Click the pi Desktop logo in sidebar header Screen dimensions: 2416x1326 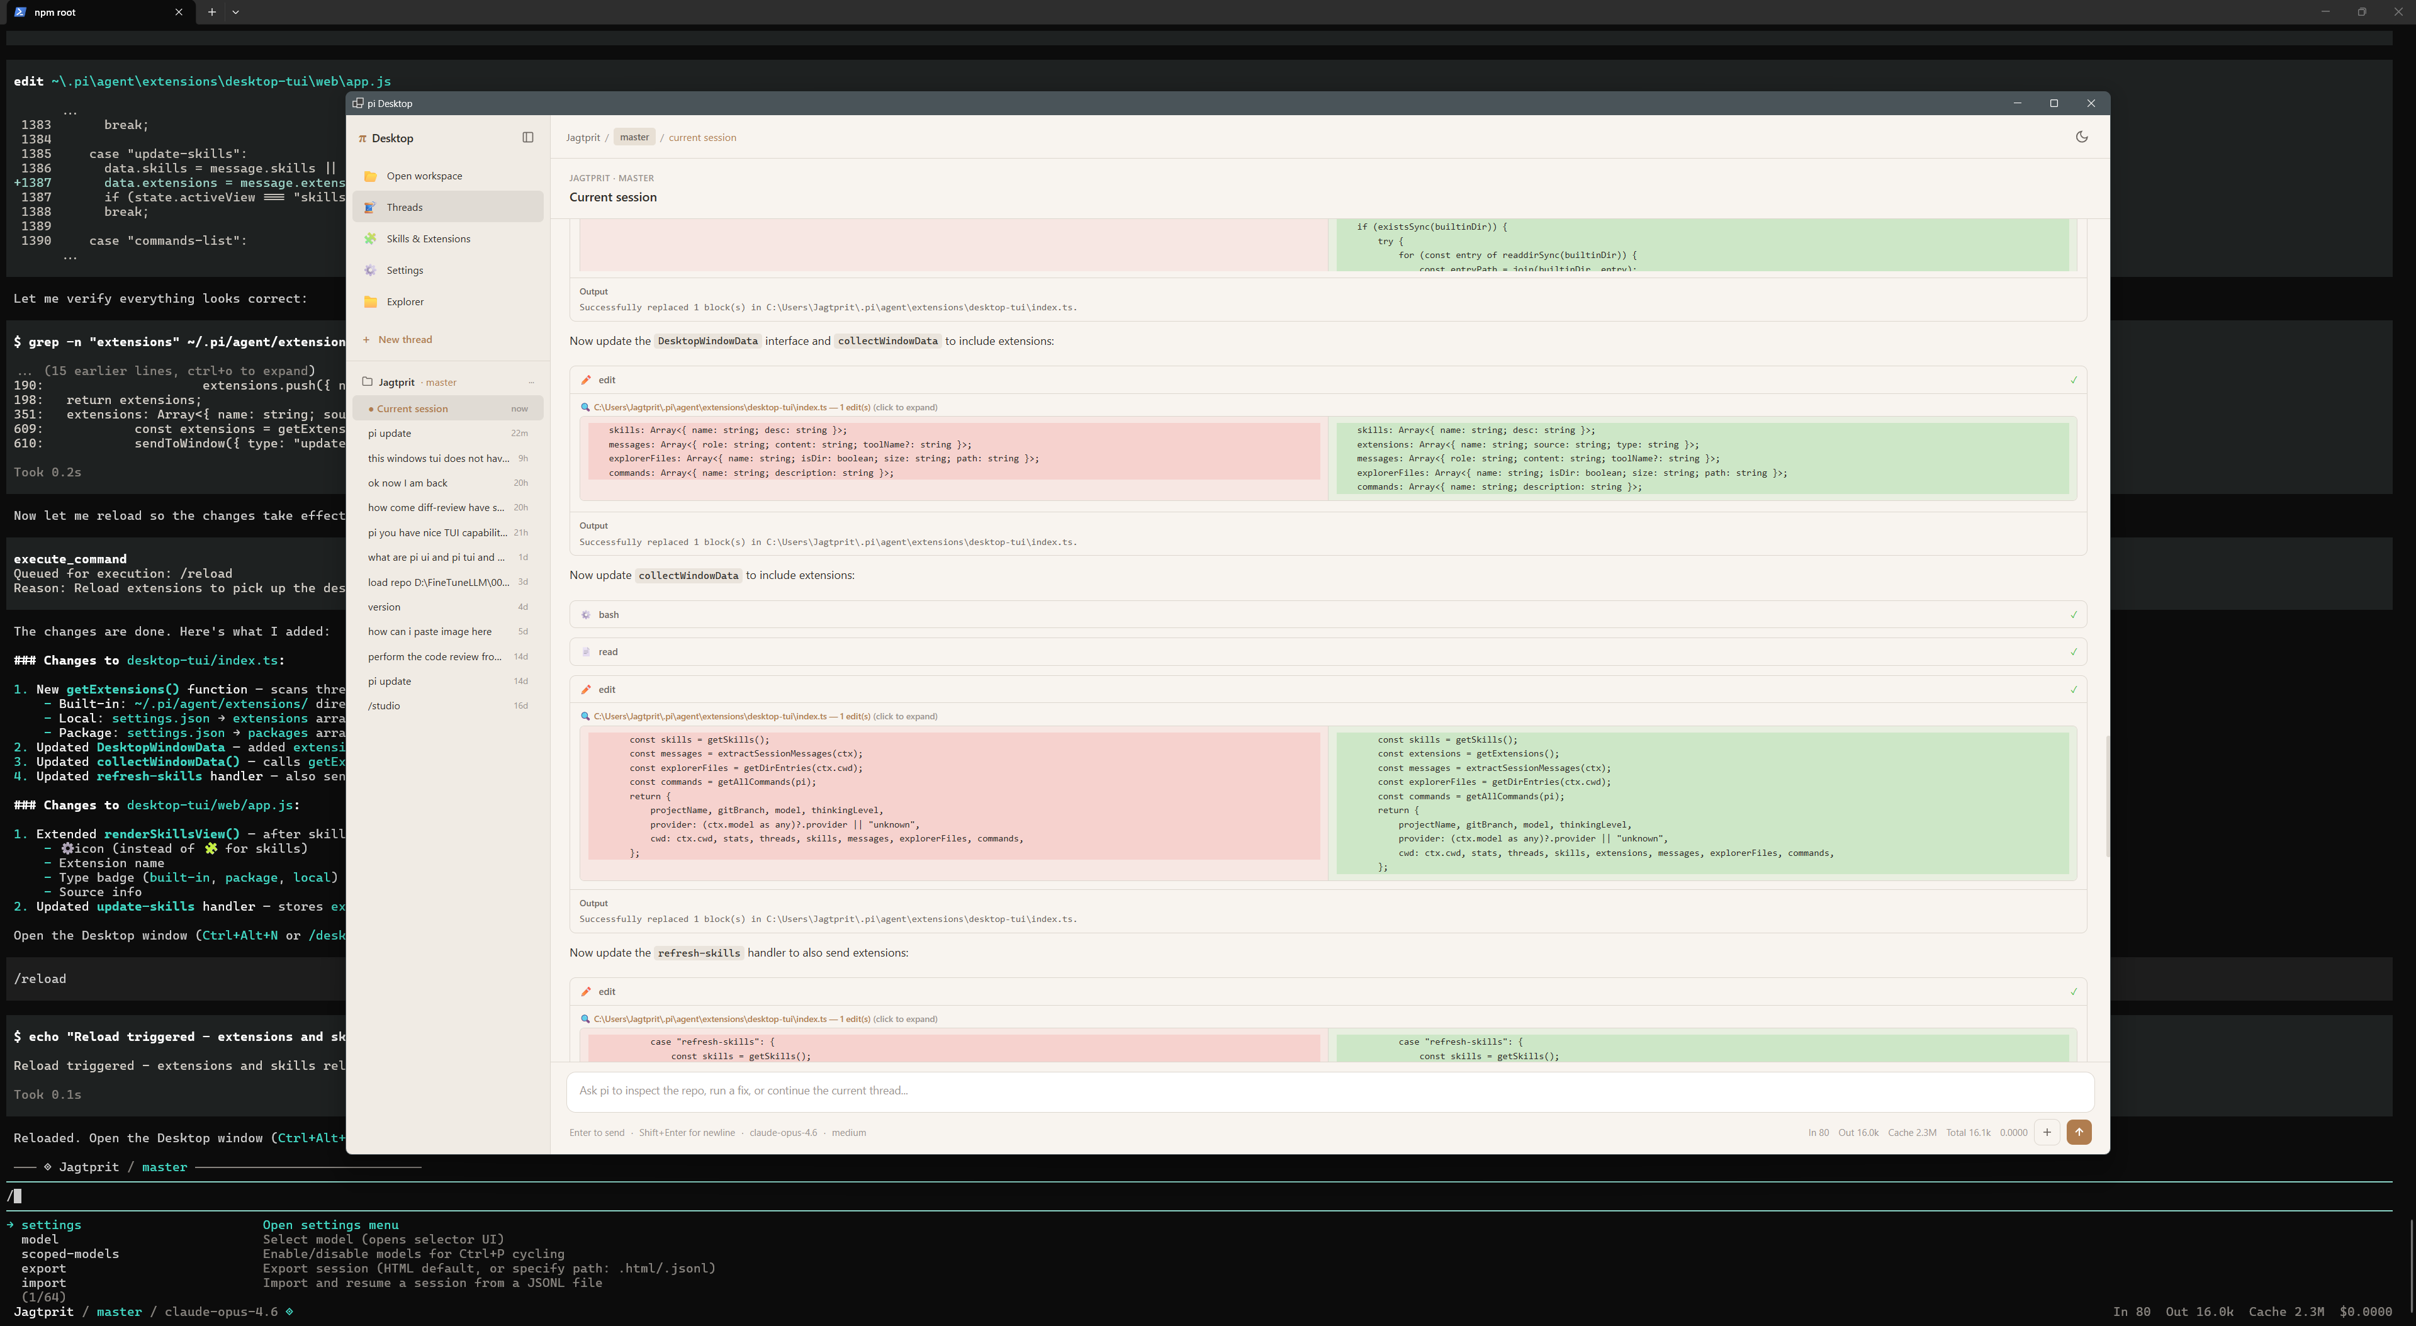click(362, 139)
